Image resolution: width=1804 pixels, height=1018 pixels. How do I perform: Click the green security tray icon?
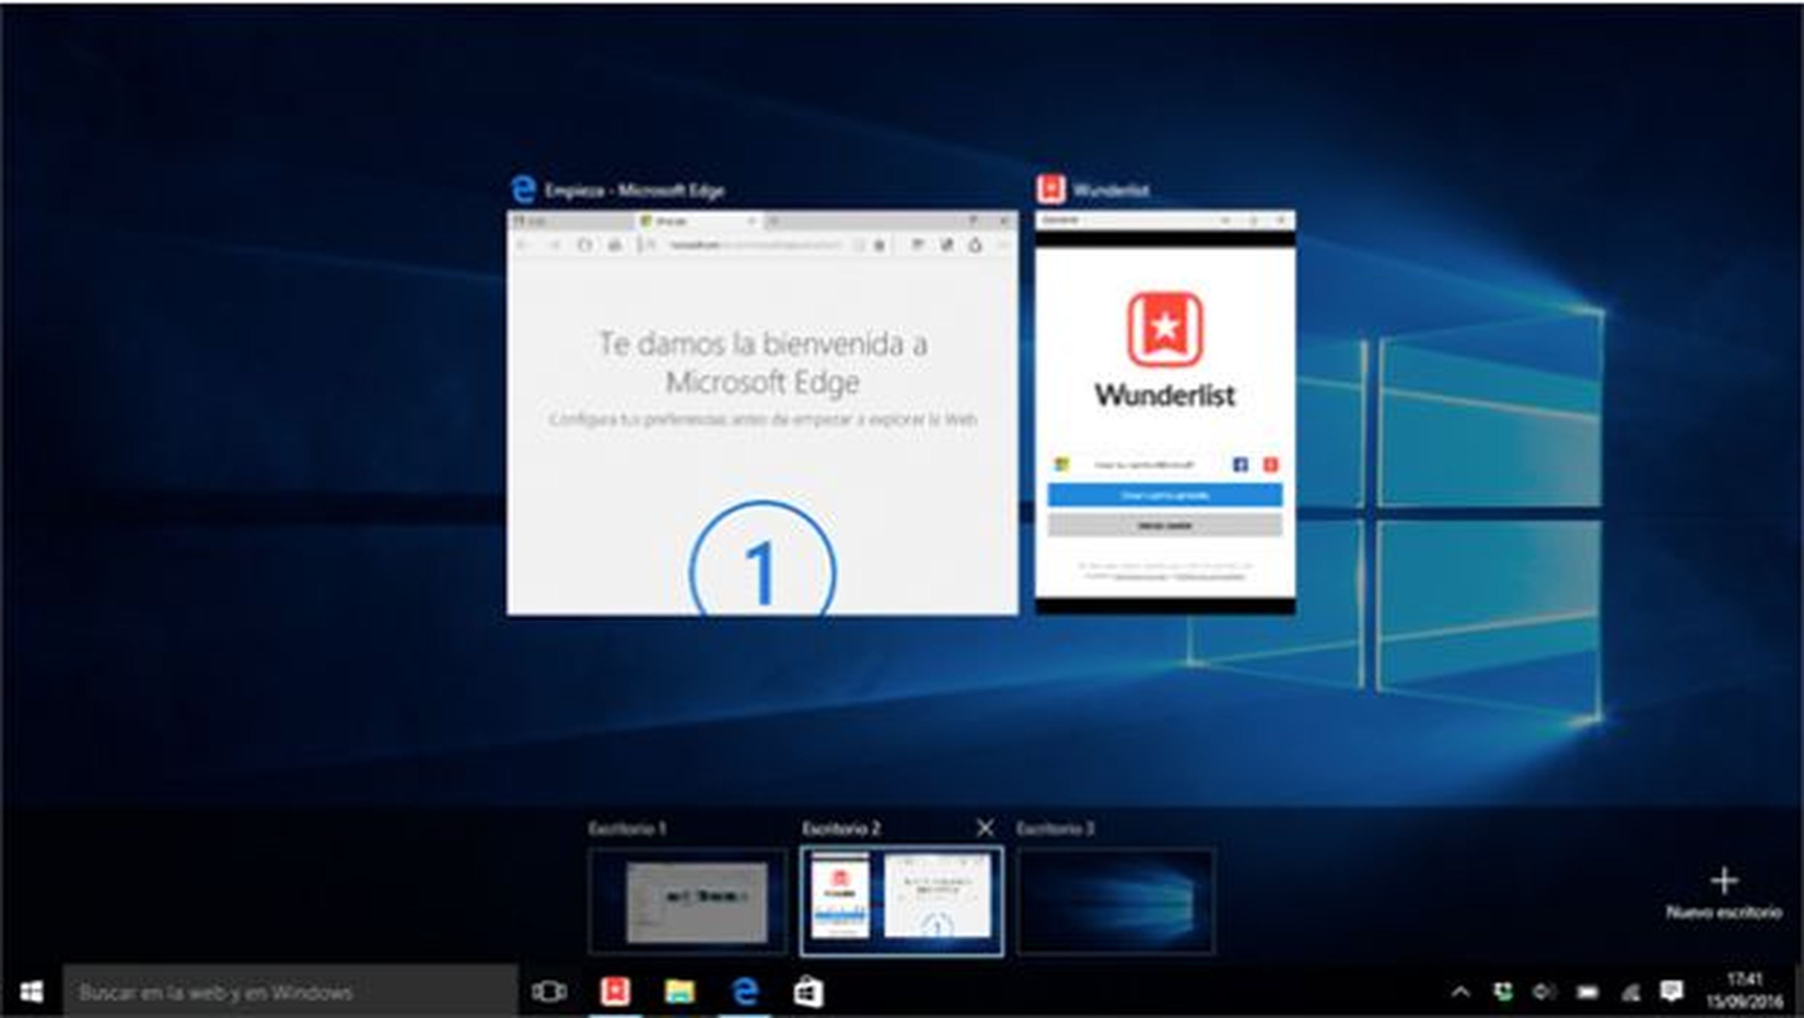pyautogui.click(x=1502, y=991)
